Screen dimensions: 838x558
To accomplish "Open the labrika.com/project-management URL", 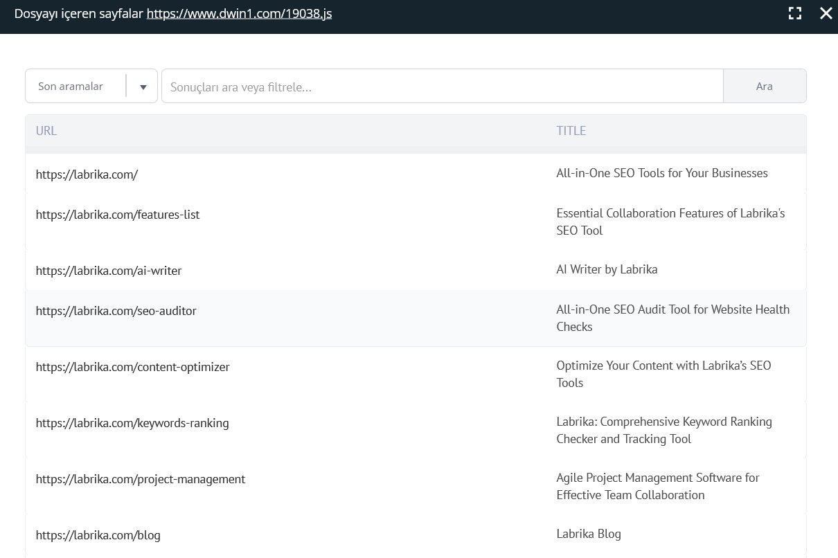I will (x=141, y=479).
